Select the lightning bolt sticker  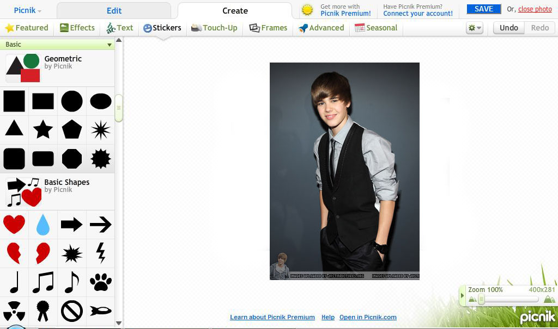click(100, 253)
